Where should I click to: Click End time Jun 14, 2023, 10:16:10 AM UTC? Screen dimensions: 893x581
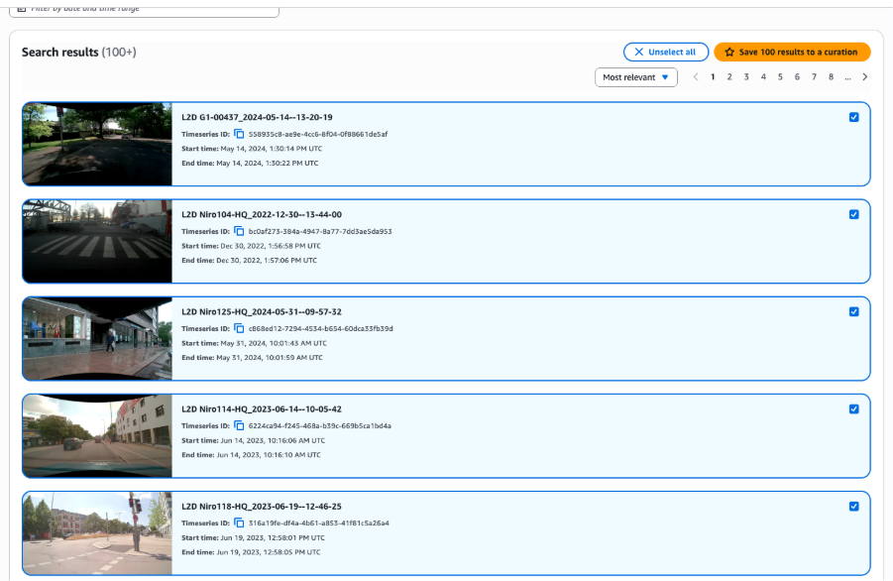(x=251, y=455)
